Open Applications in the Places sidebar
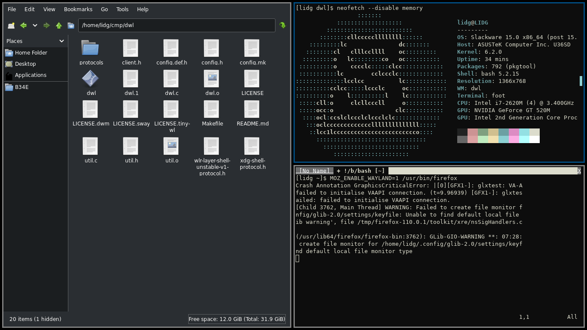 [35, 75]
